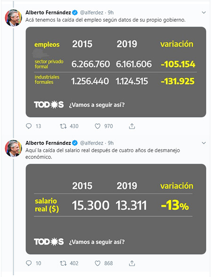Viewport: 212px width, 277px height.
Task: Retweet the tweet with 430 retweets
Action: pyautogui.click(x=63, y=126)
